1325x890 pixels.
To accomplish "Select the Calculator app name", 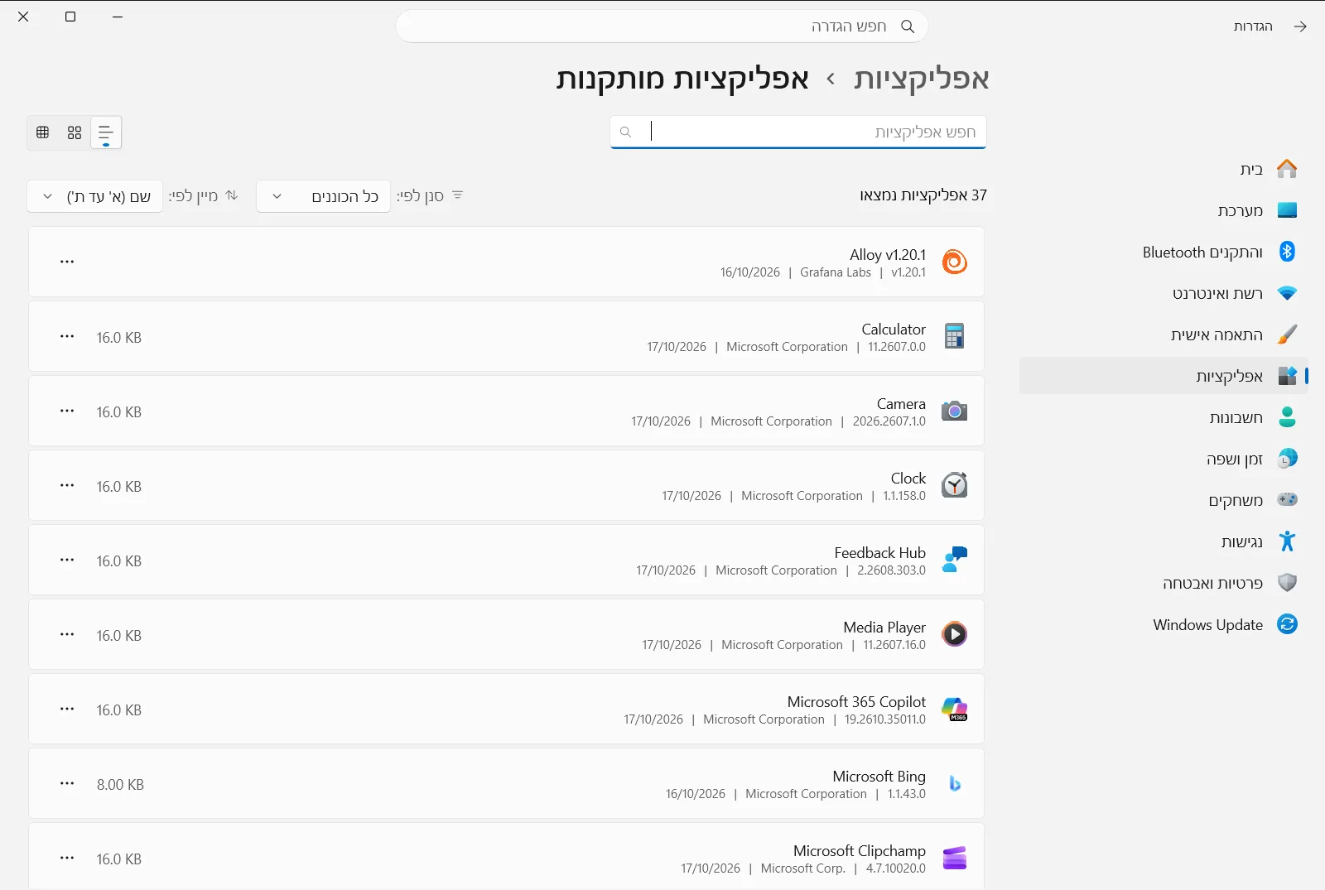I will 894,330.
